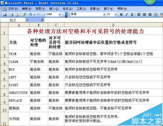163x126 pixels.
Task: Center align text
Action: [144, 14]
